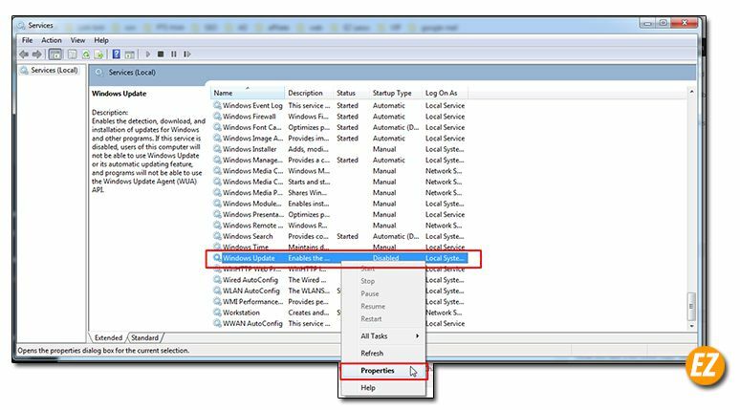Select the Windows Search service row
Screen dimensions: 740x410
[338, 236]
